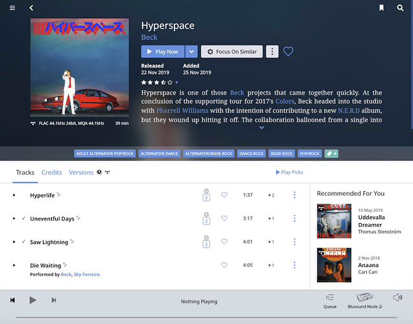Skip to next track
The width and height of the screenshot is (413, 324).
point(54,300)
